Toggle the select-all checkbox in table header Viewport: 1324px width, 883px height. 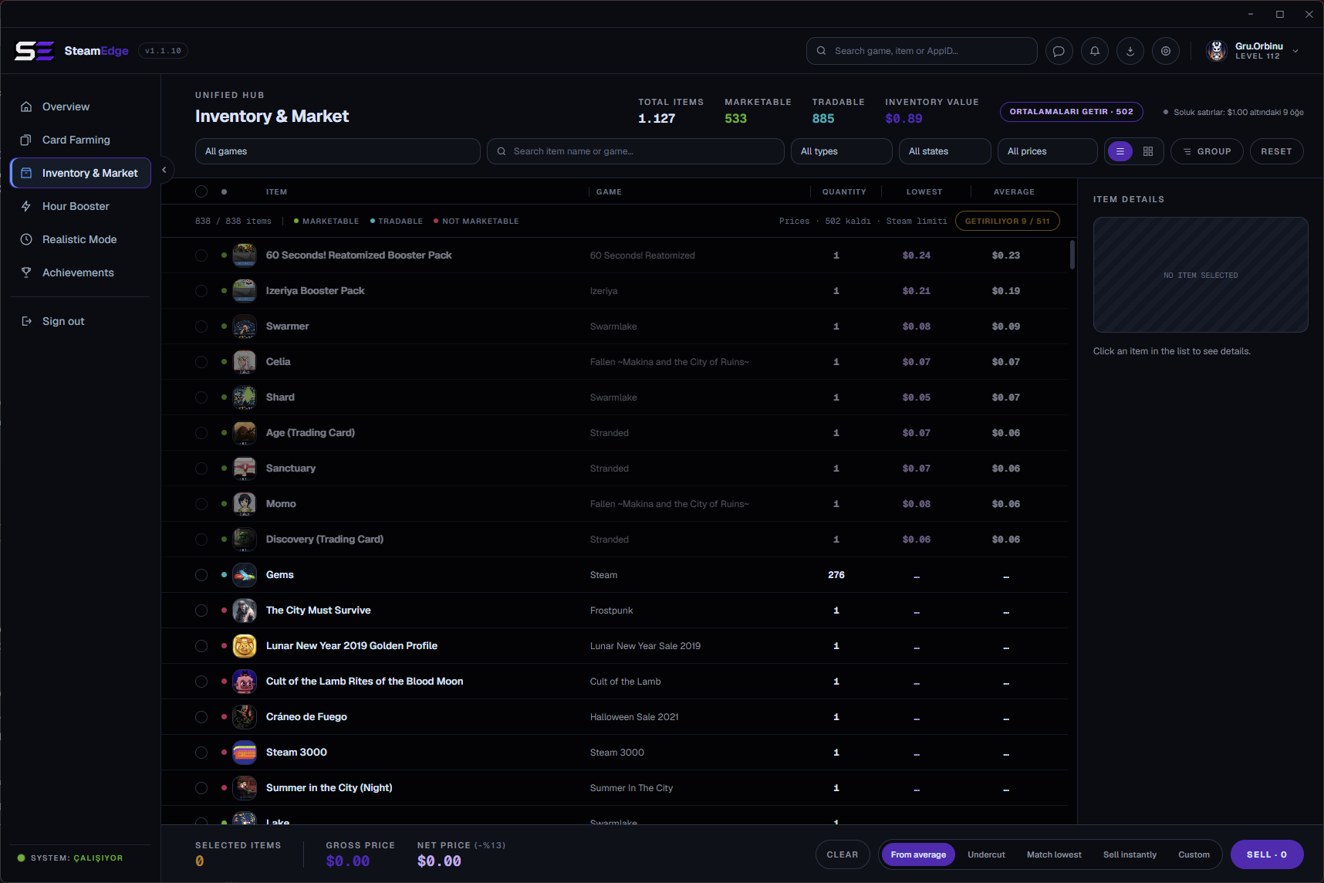(x=201, y=191)
